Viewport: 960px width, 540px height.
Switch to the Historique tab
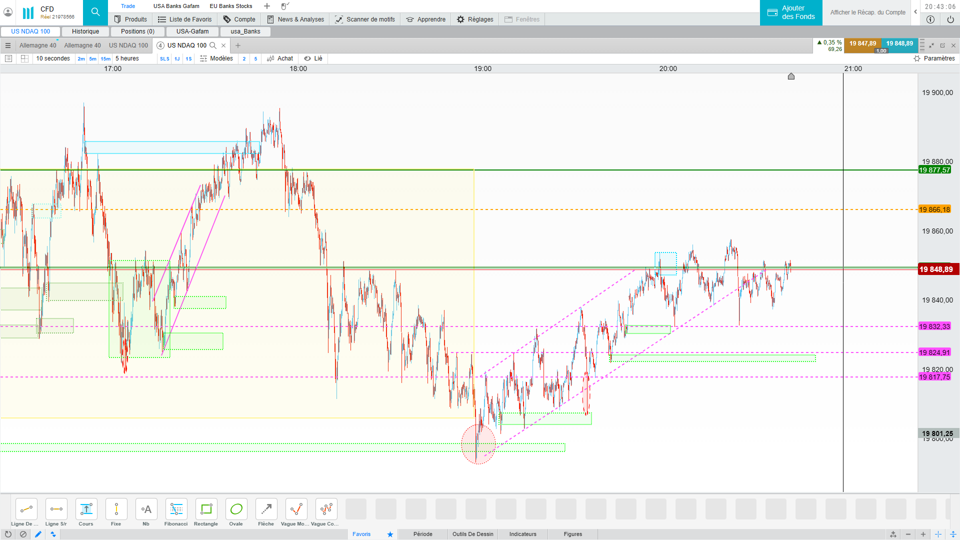pos(85,31)
